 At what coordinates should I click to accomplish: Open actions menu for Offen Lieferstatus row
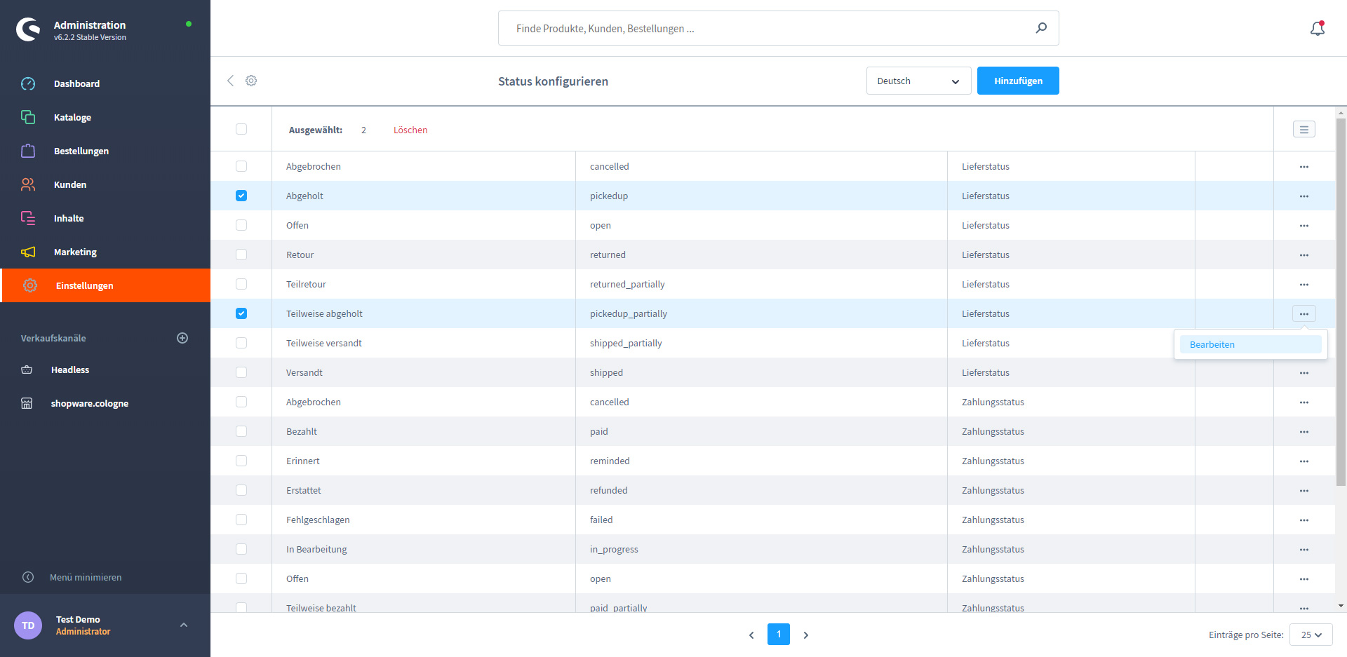[1304, 226]
